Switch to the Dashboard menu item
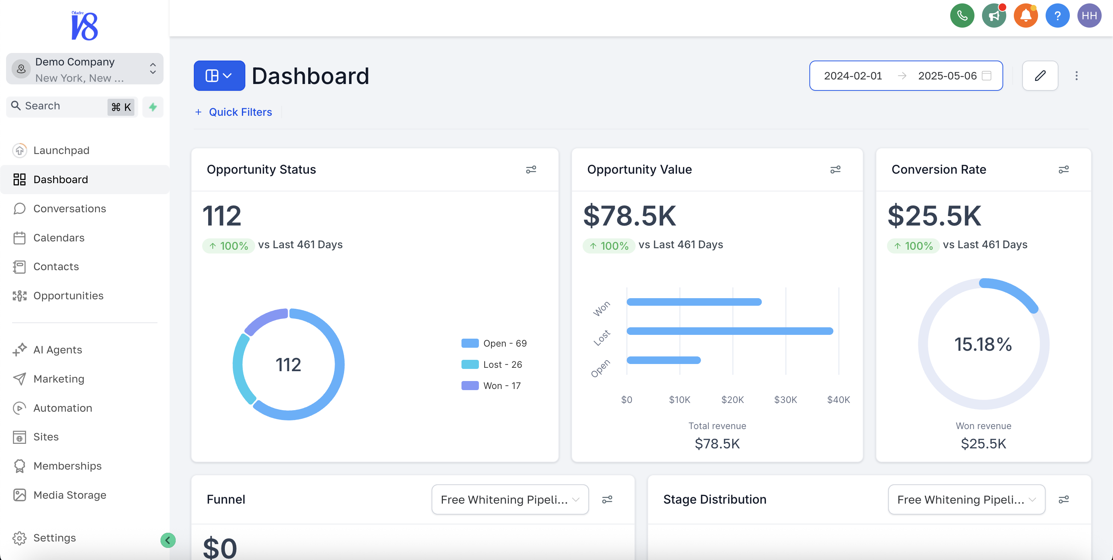This screenshot has width=1113, height=560. point(61,179)
